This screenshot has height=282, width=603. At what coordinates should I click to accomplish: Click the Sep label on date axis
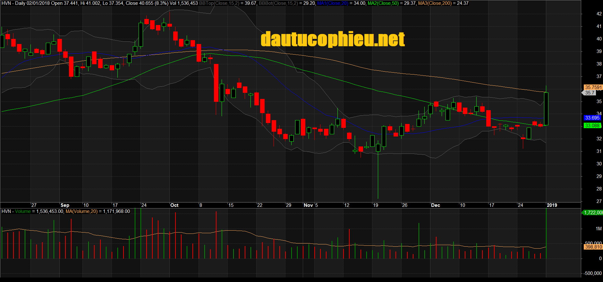(x=65, y=205)
